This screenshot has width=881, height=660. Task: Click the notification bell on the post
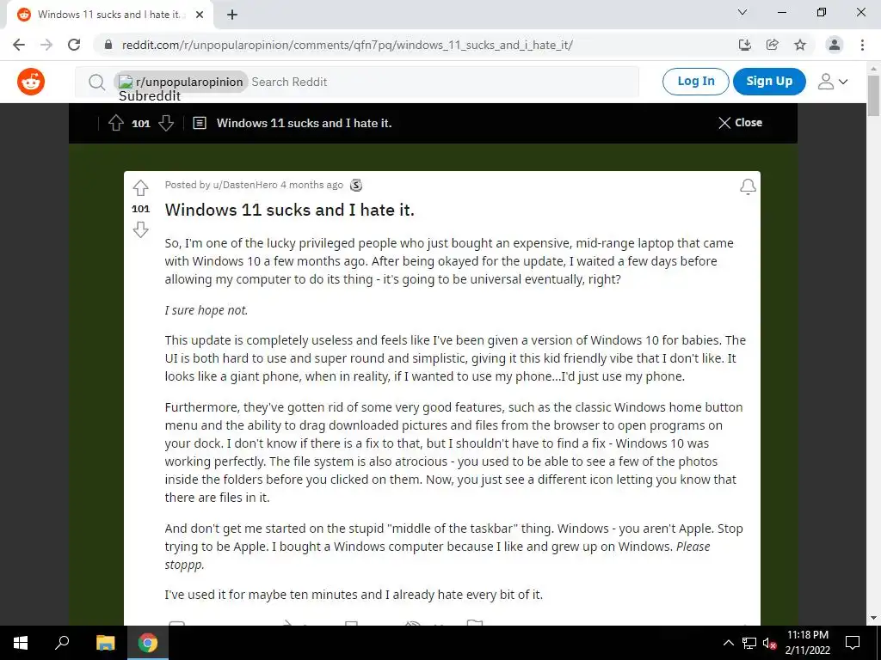click(x=748, y=186)
